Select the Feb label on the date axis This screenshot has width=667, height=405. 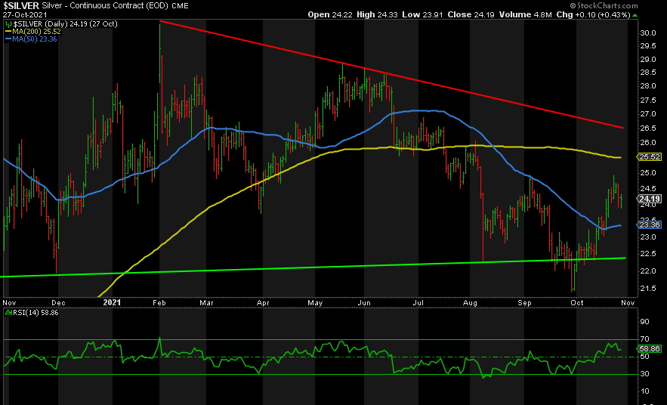point(160,302)
